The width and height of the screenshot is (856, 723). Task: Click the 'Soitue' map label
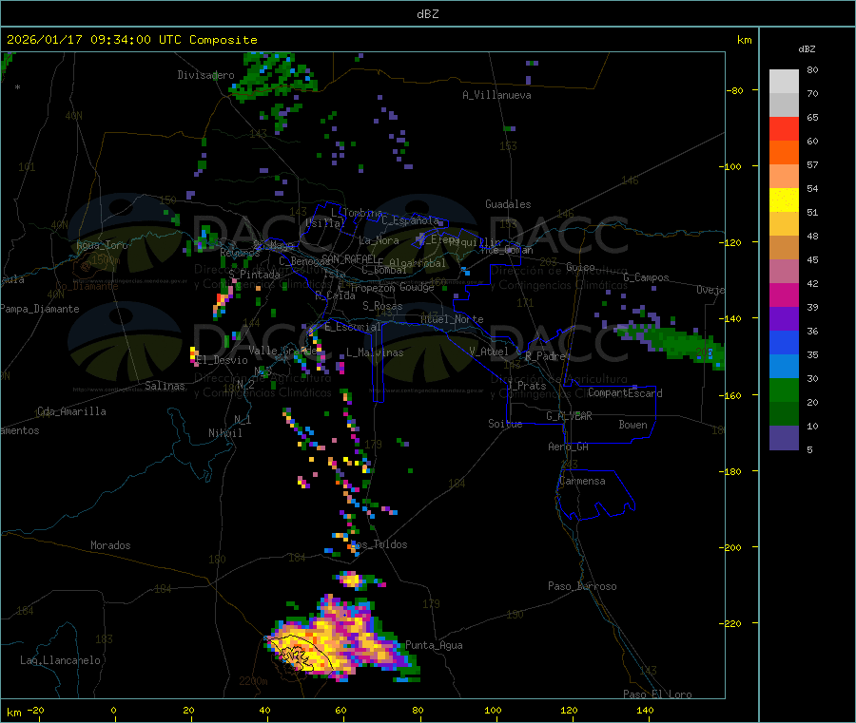pos(505,424)
